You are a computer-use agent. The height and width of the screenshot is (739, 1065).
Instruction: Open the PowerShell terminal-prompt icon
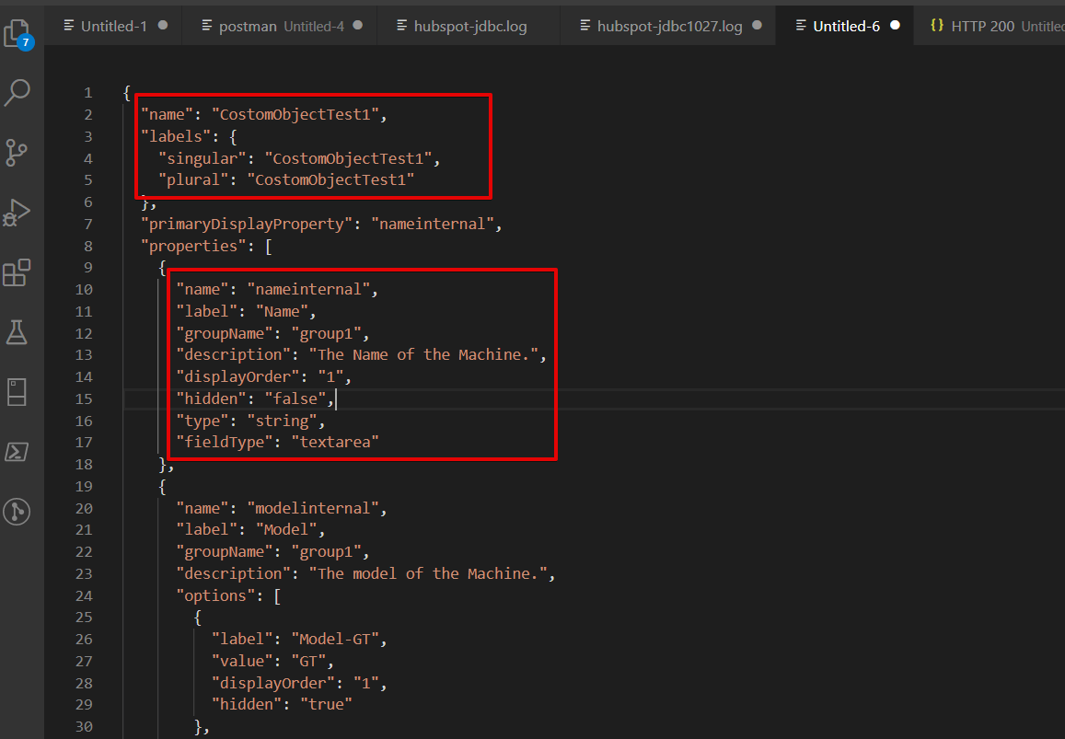17,451
